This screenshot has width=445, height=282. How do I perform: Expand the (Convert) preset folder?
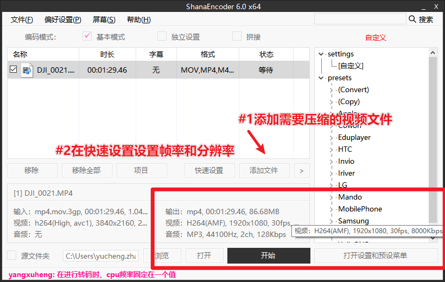[331, 90]
